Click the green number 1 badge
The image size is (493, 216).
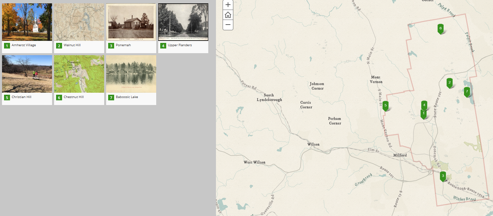[x=7, y=46]
